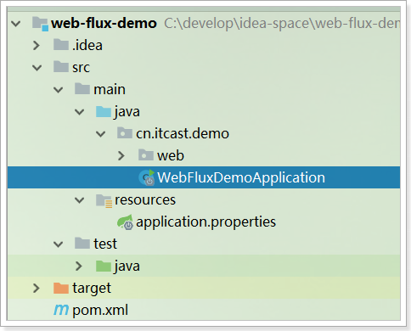This screenshot has width=411, height=331.
Task: Click the src folder icon
Action: [61, 66]
